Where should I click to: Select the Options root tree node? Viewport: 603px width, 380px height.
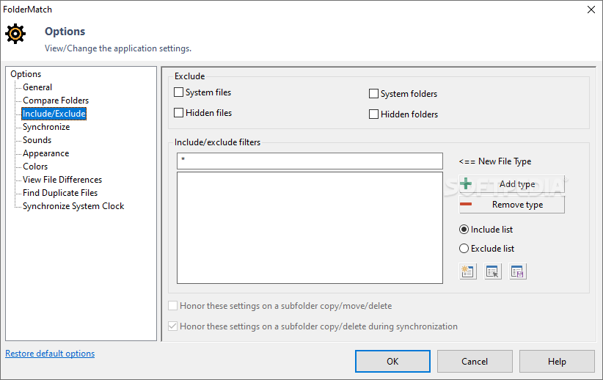26,74
